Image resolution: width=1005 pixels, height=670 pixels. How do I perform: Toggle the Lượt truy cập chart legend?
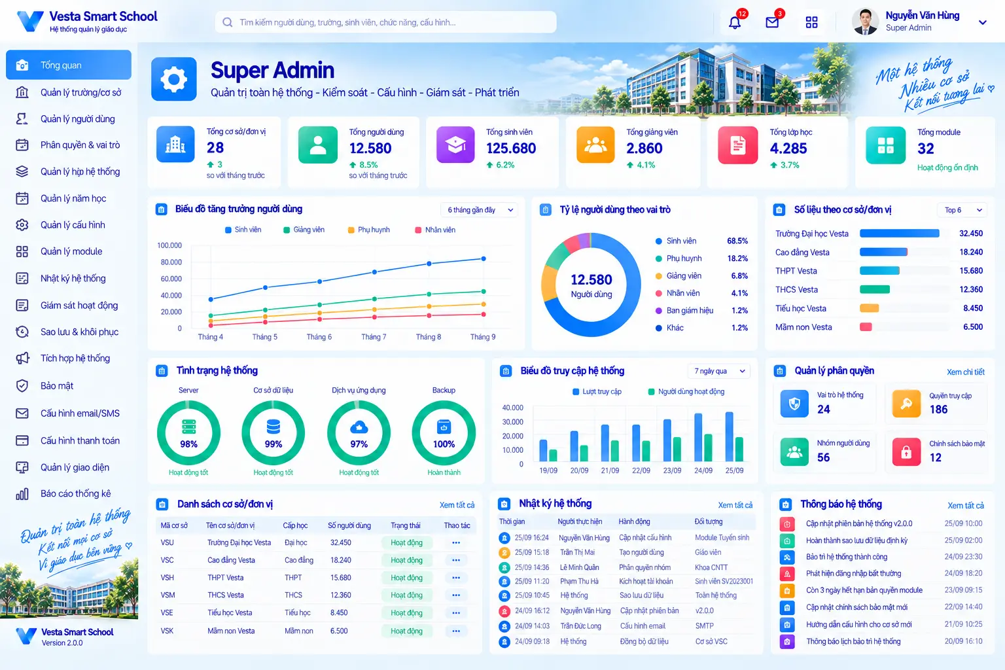pyautogui.click(x=597, y=391)
